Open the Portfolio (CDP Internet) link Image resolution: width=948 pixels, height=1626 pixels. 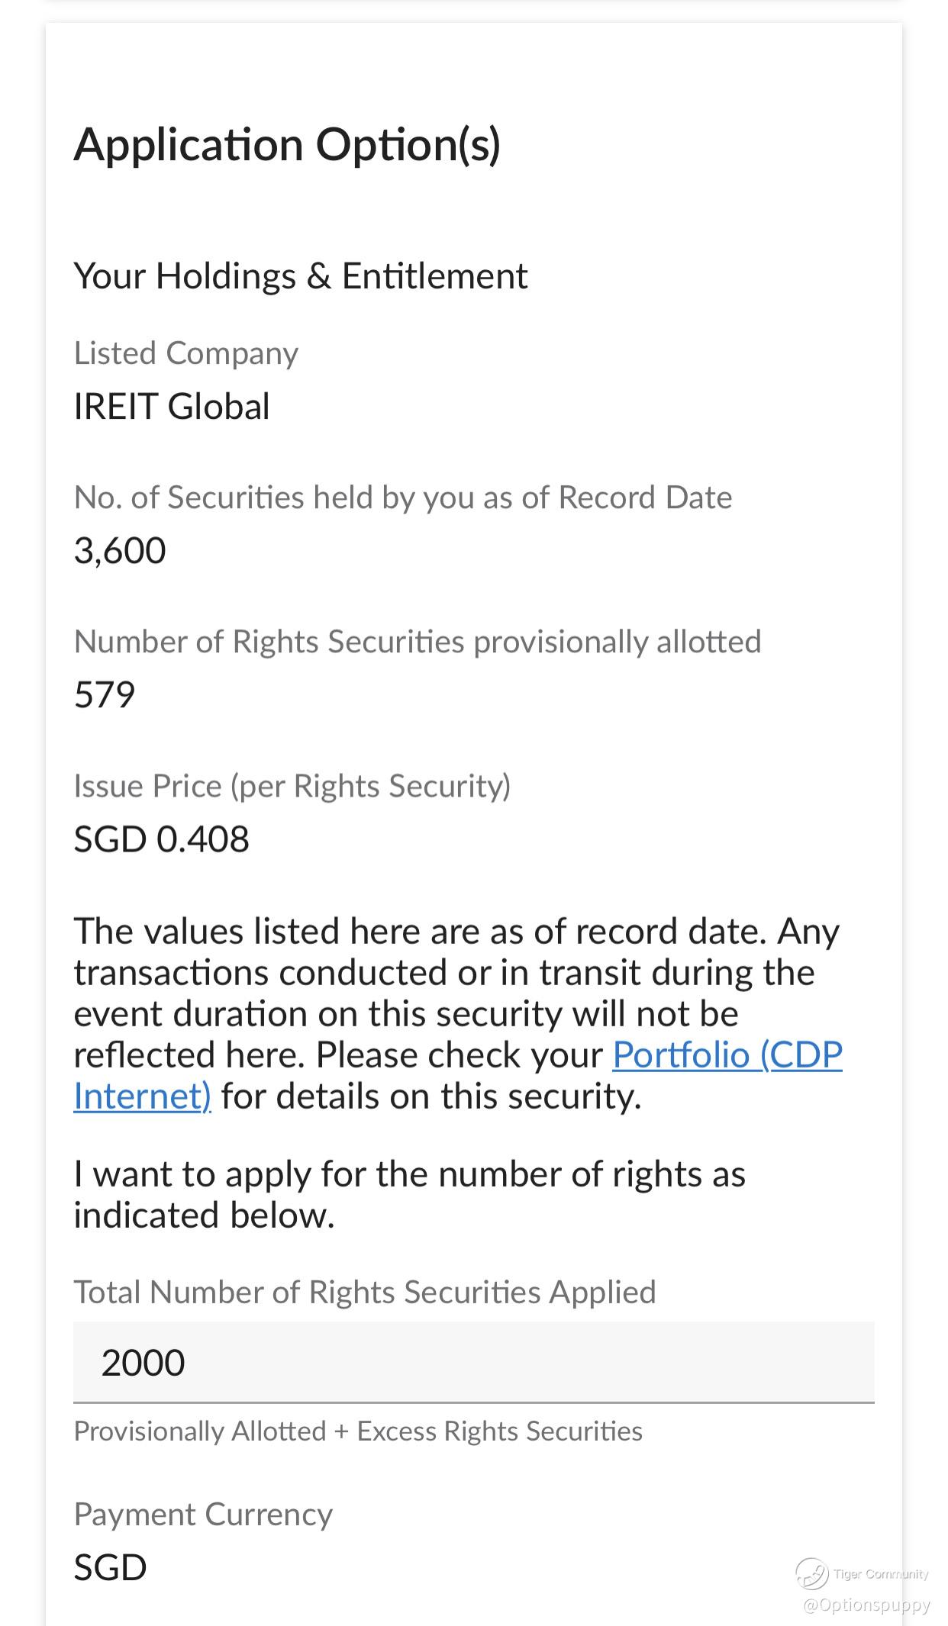[x=727, y=1055]
